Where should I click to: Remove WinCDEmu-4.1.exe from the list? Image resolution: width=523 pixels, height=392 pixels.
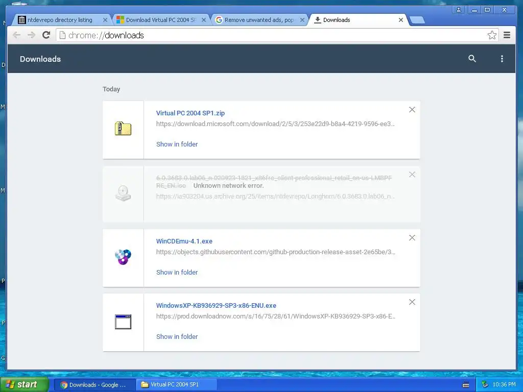click(x=412, y=238)
